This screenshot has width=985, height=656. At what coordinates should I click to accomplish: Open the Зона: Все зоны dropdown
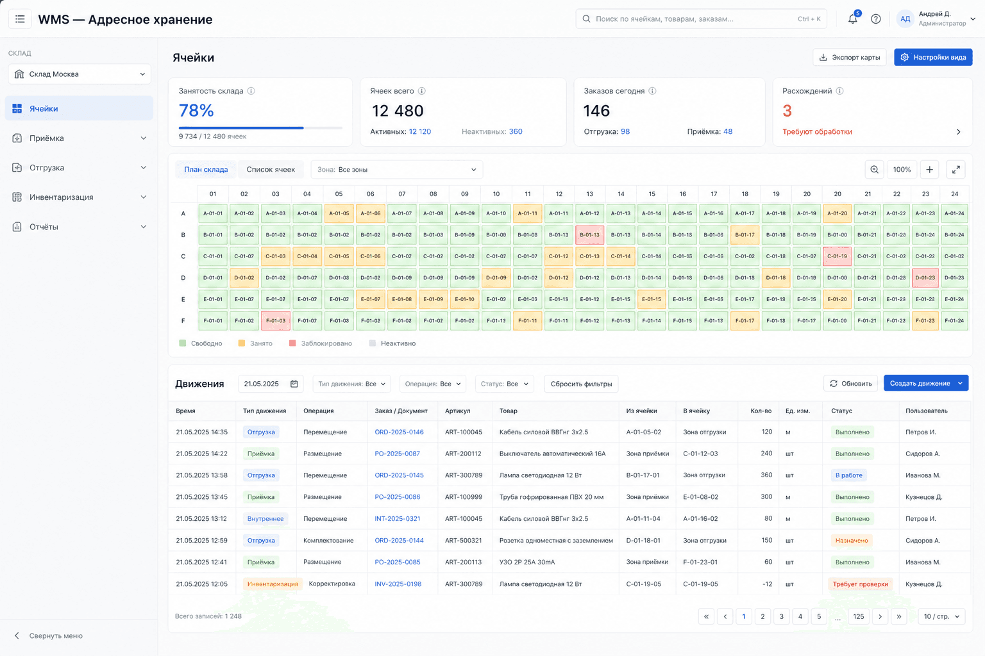397,170
